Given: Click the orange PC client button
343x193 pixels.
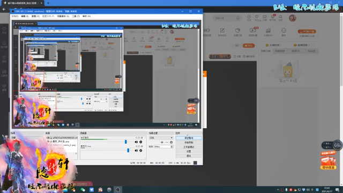Looking at the screenshot, I should [307, 32].
